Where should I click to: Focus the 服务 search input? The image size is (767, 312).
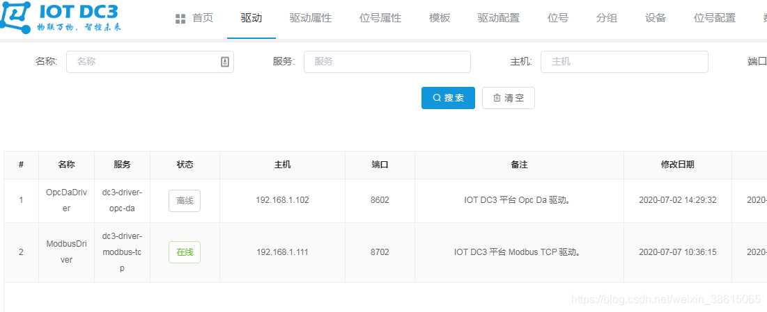coord(387,62)
